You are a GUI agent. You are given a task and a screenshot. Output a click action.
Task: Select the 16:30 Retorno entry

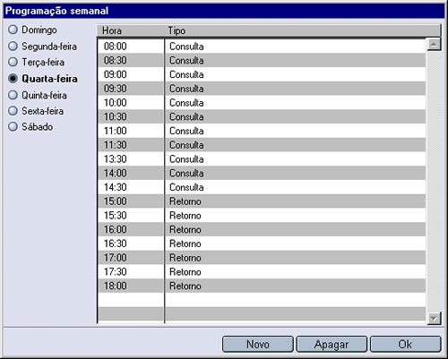(262, 244)
